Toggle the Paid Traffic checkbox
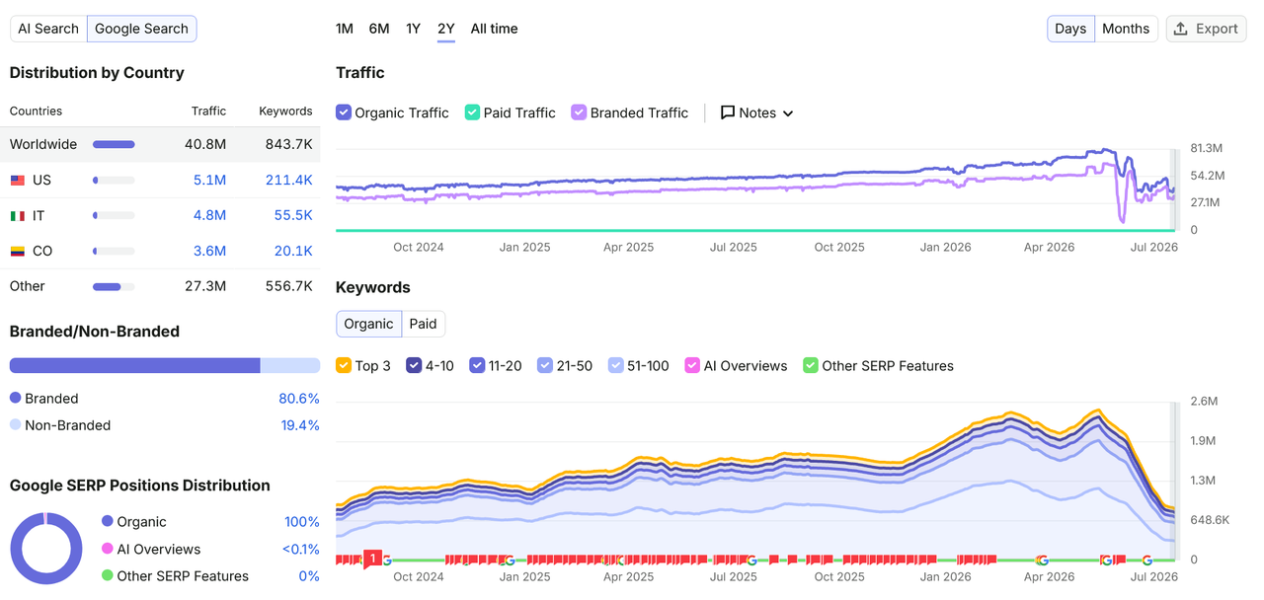 click(472, 112)
